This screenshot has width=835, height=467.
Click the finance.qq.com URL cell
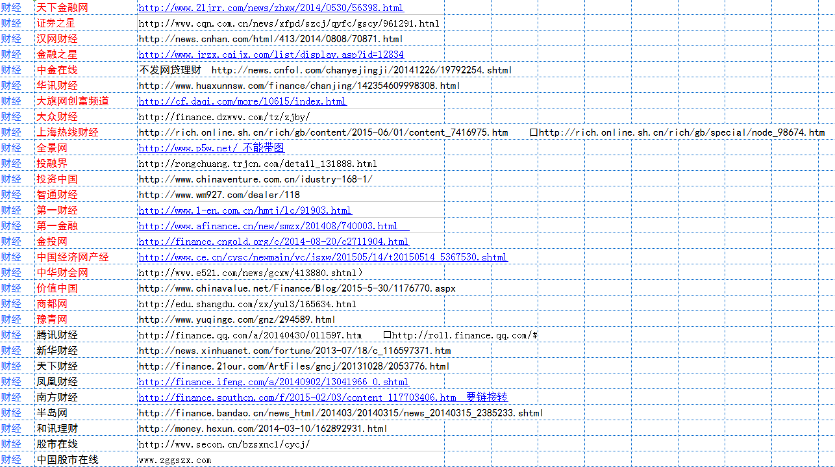[338, 335]
